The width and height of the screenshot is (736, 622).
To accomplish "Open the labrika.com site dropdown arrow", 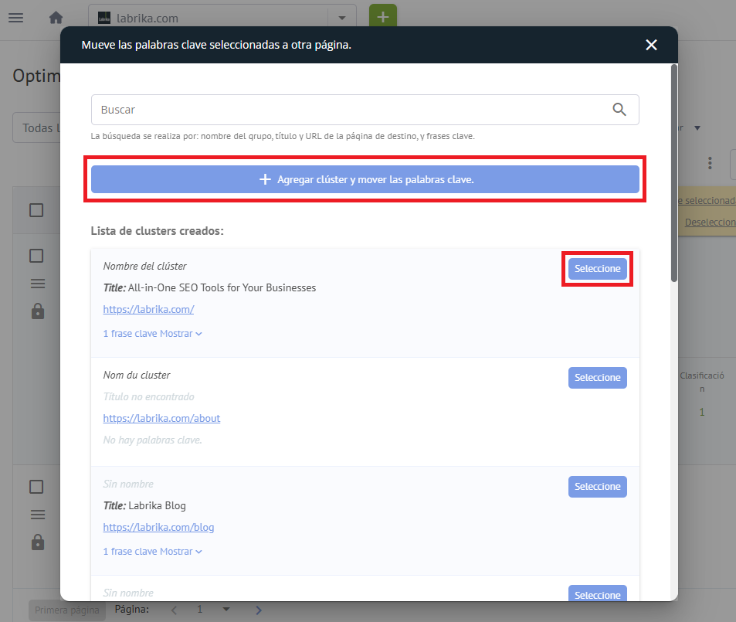I will click(x=342, y=18).
